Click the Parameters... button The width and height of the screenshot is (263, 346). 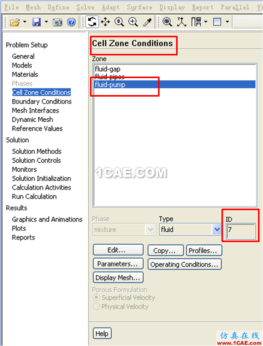coord(118,264)
